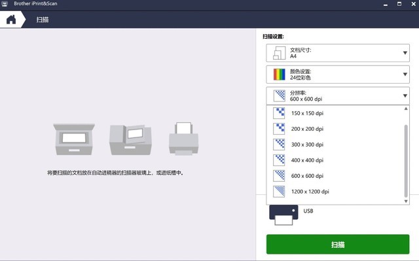The width and height of the screenshot is (419, 261).
Task: Click the Brother iPrint&Scan app icon
Action: point(5,4)
